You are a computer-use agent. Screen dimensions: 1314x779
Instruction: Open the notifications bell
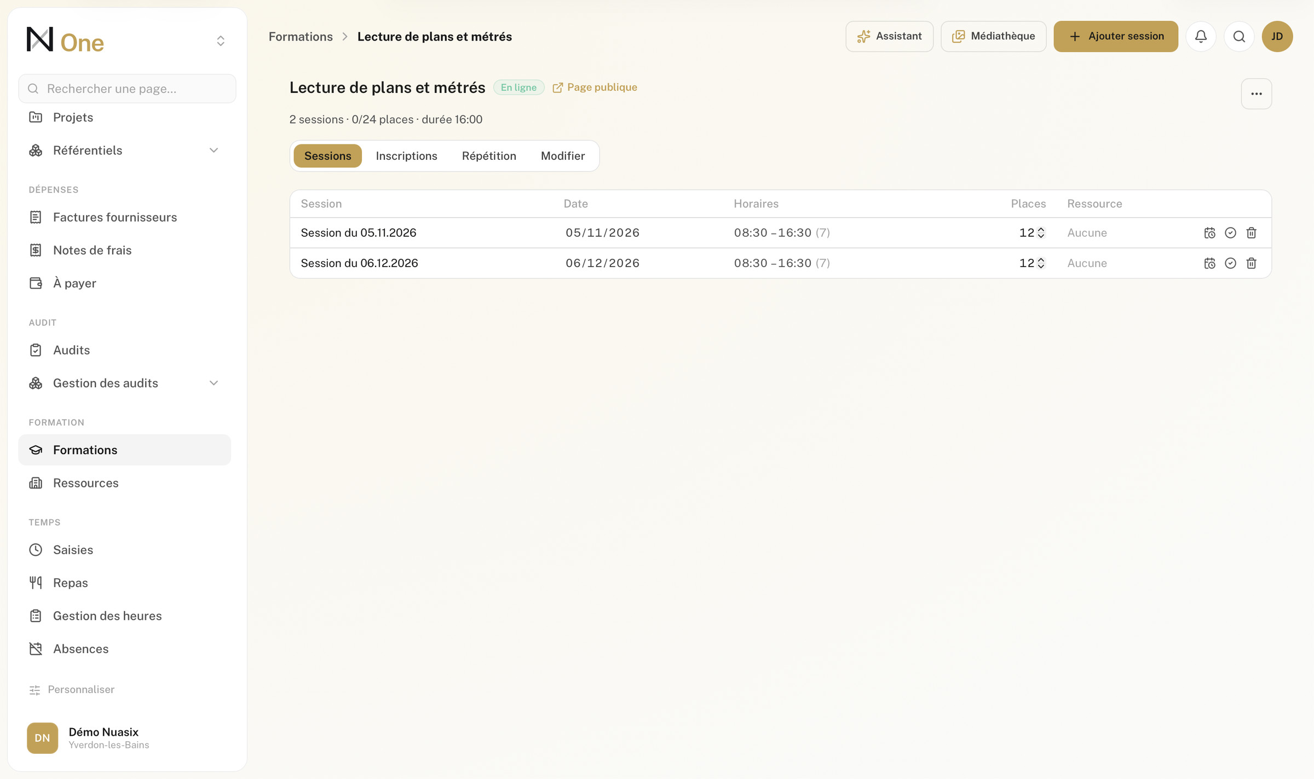(x=1201, y=36)
